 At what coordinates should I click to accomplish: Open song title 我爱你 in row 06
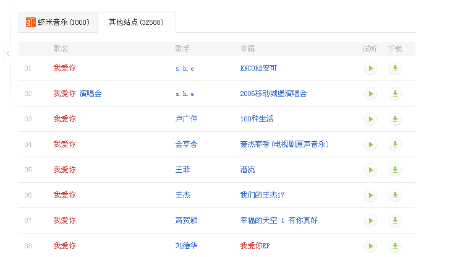tap(65, 195)
